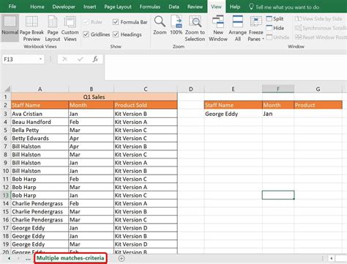
Task: Select the Product Sold header cell
Action: (x=146, y=105)
